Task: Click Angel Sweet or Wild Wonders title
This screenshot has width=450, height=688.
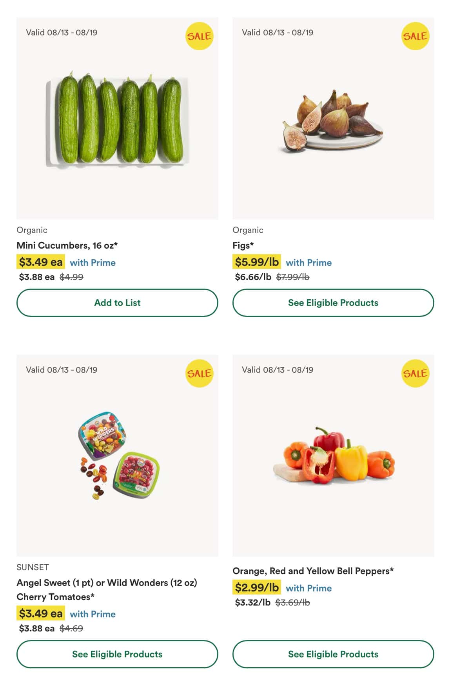Action: coord(107,590)
